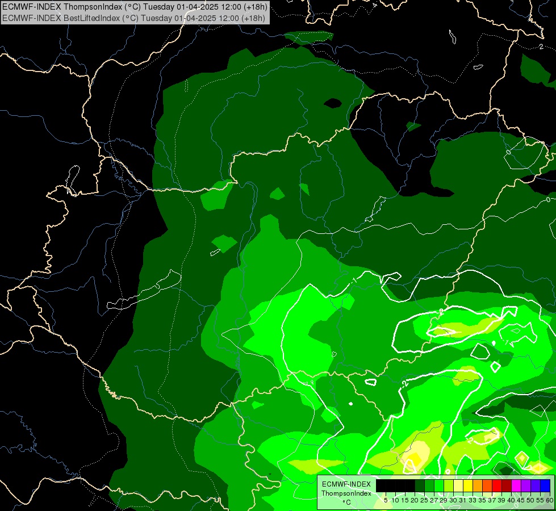The width and height of the screenshot is (556, 511).
Task: Select the medium green 25–27 legend swatch
Action: 429,486
